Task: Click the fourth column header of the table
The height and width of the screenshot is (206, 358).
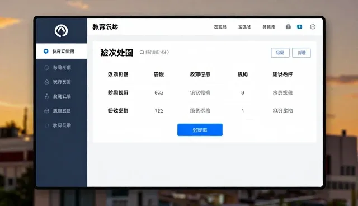Action: 242,74
